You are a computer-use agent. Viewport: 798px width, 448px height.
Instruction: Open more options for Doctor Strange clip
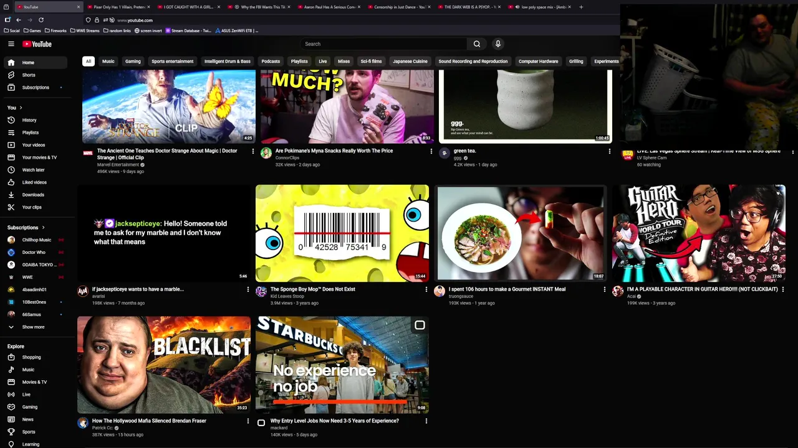tap(252, 151)
